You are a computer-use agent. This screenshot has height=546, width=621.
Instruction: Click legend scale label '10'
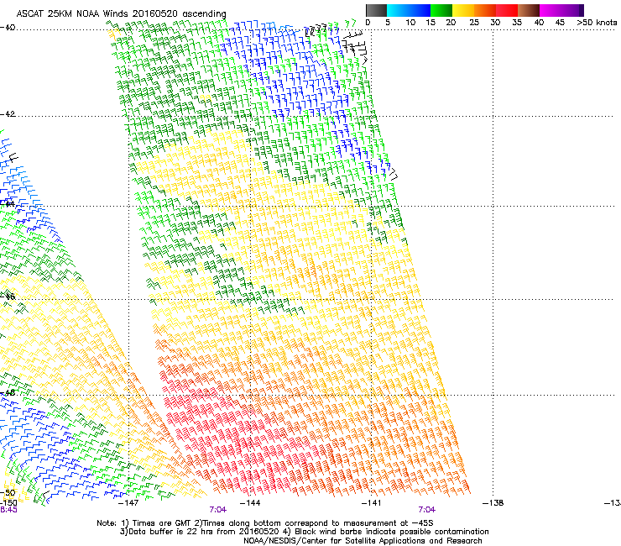tap(410, 22)
